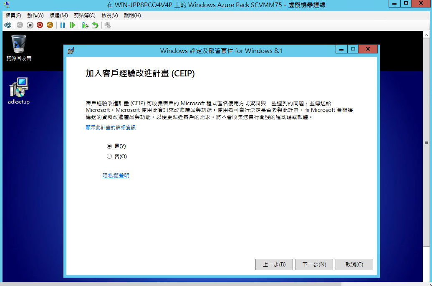Pause the virtual machine from the toolbar
432x286 pixels.
[63, 25]
